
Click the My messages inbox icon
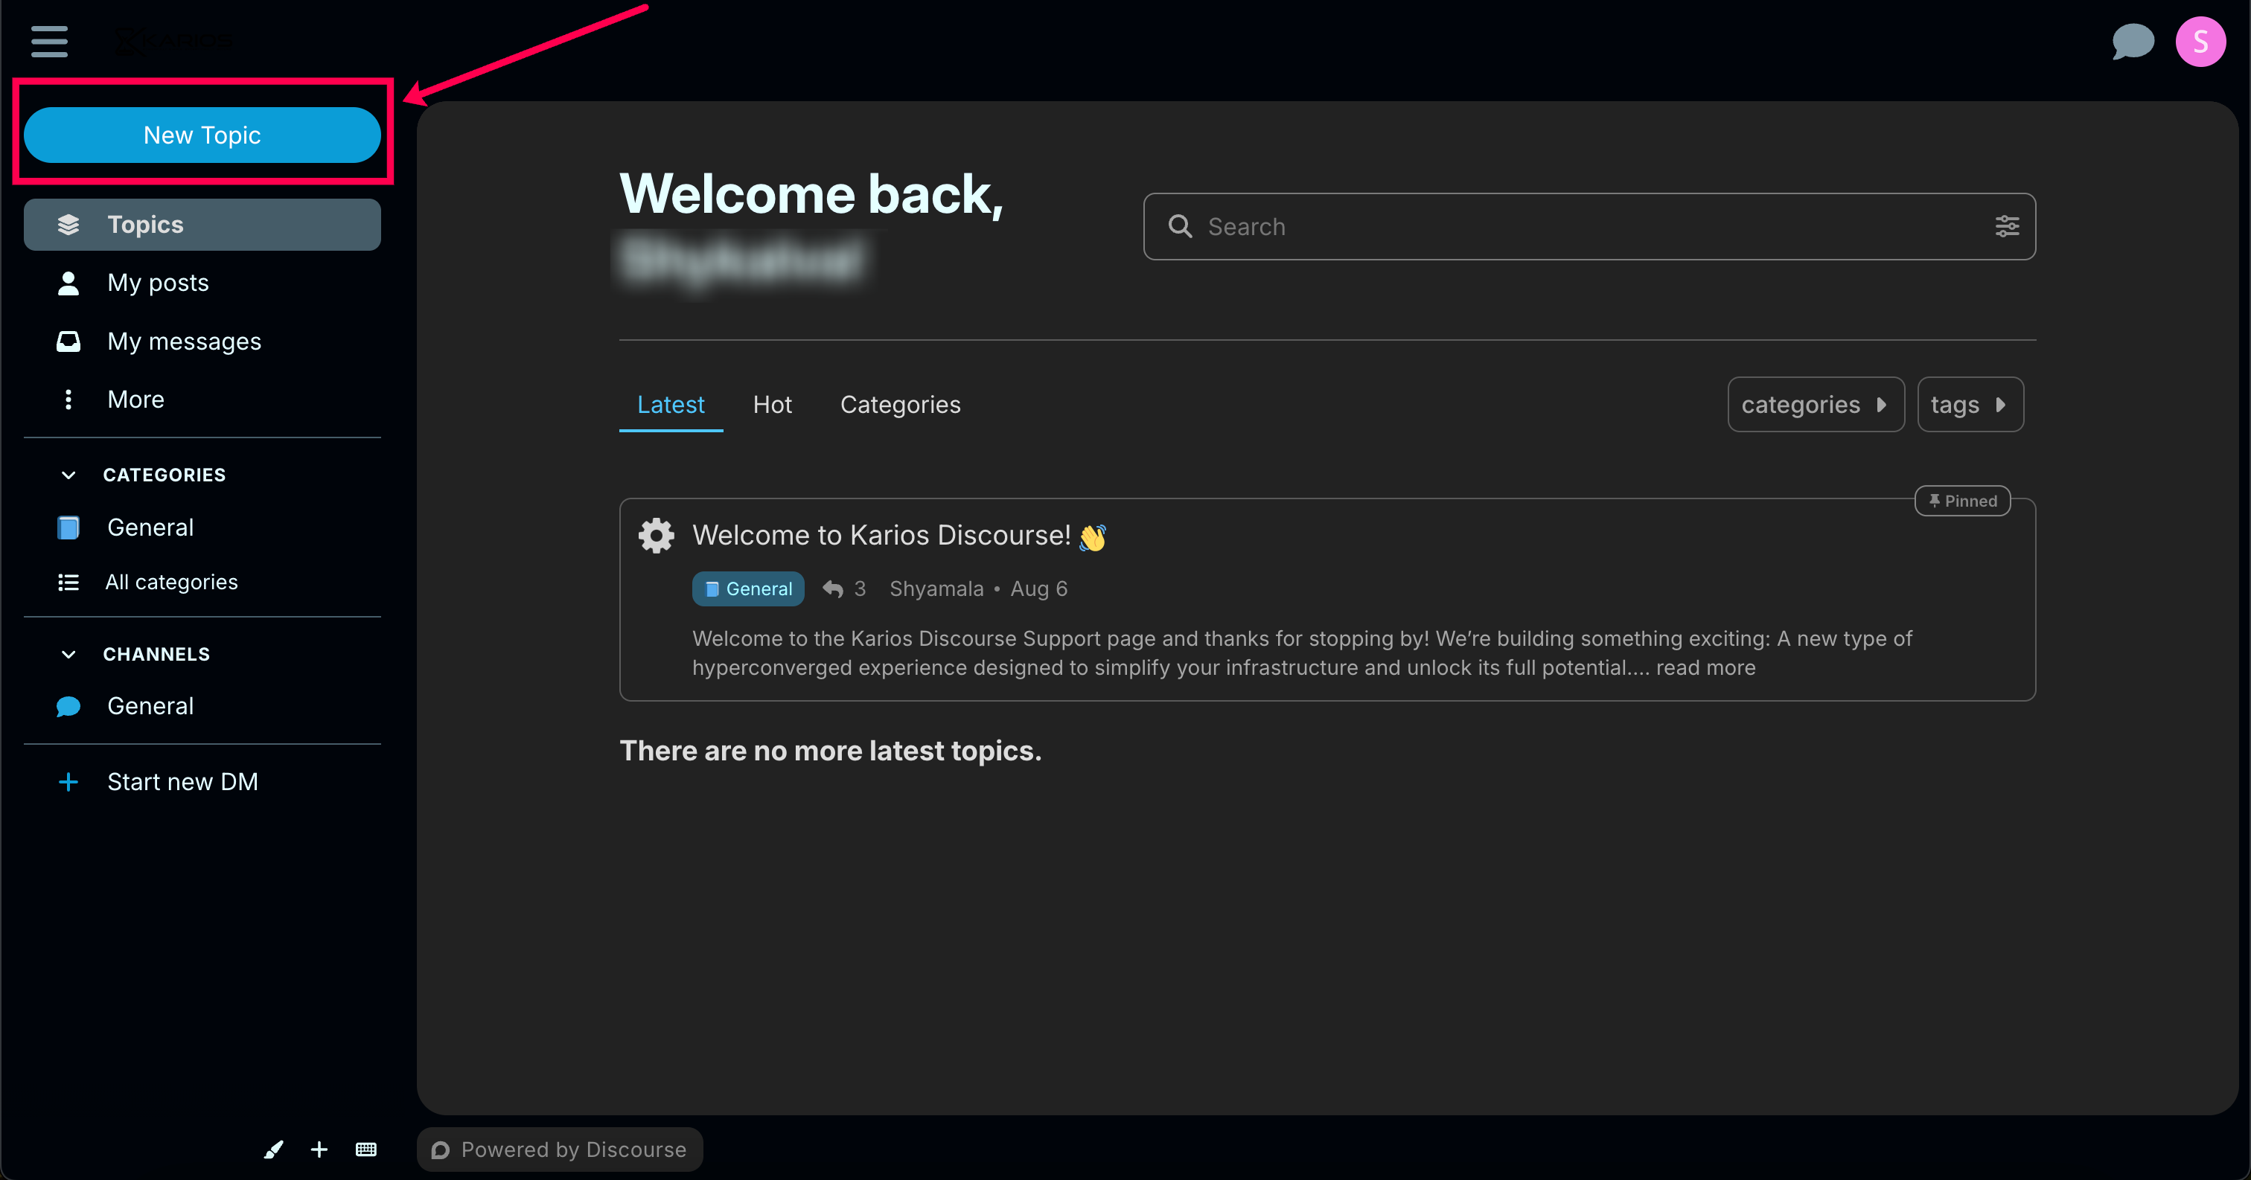tap(68, 342)
